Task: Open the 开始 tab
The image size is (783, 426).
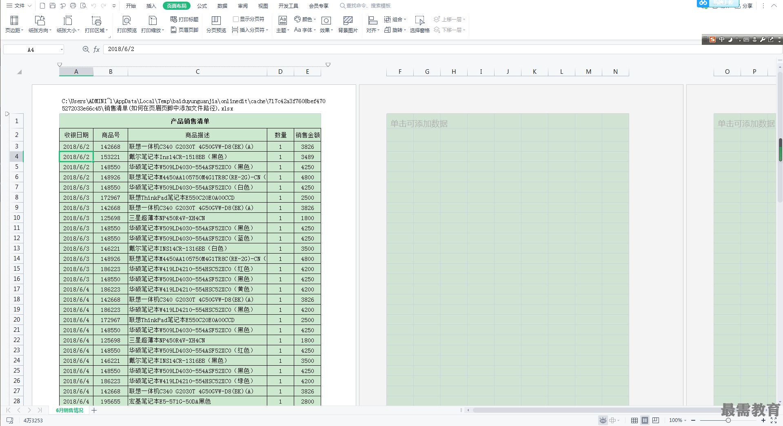Action: [x=131, y=6]
